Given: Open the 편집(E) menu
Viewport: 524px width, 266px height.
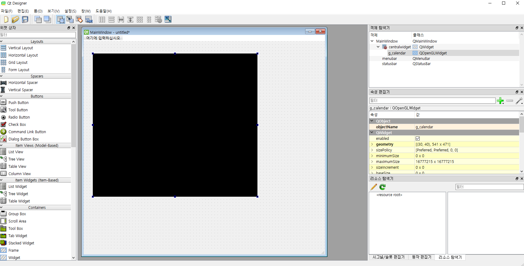Looking at the screenshot, I should pos(23,11).
